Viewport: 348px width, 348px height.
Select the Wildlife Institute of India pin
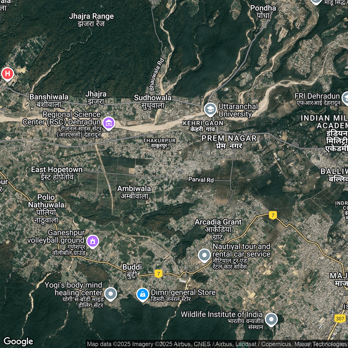tap(271, 319)
